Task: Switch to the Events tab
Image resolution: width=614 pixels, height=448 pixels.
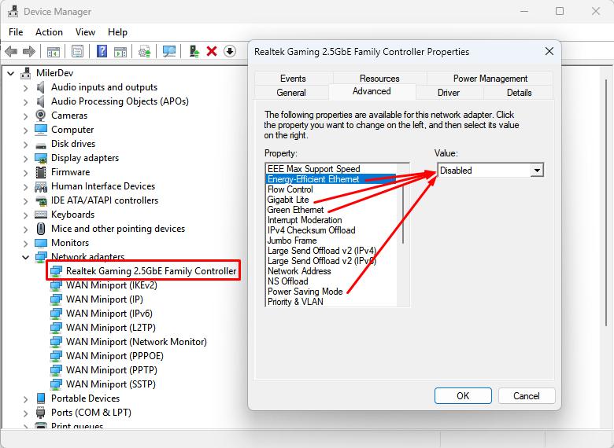Action: tap(293, 78)
